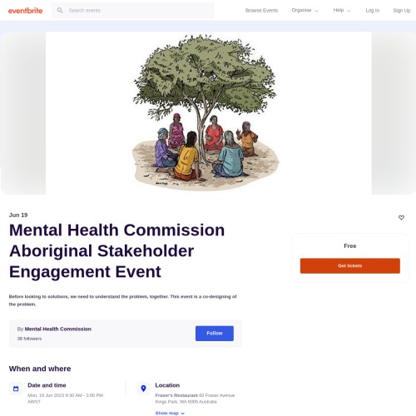Click the Show map link text
416x416 pixels.
click(166, 413)
